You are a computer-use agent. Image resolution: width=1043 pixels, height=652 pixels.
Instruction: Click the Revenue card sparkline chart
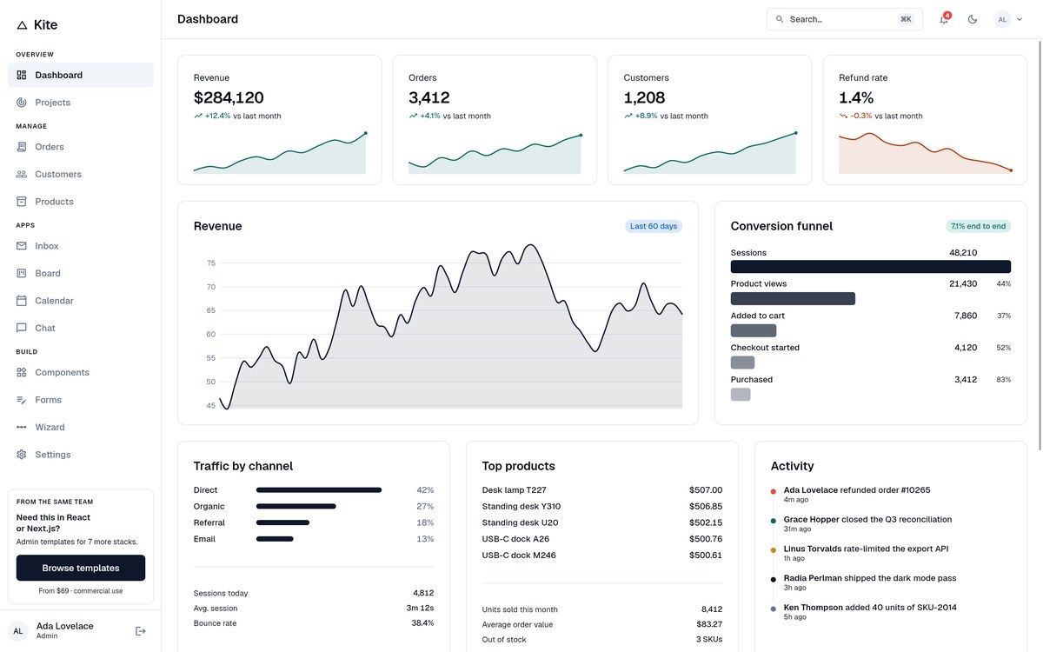(280, 152)
